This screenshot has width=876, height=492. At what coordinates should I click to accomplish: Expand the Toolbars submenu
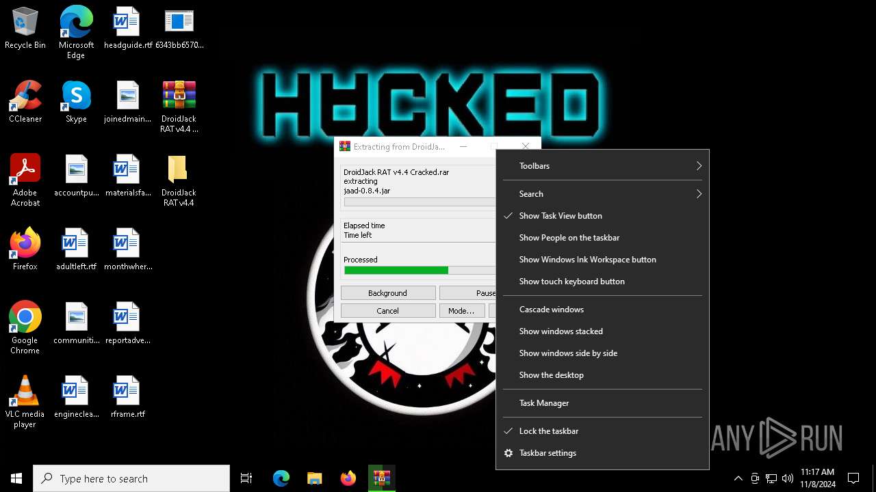coord(602,166)
